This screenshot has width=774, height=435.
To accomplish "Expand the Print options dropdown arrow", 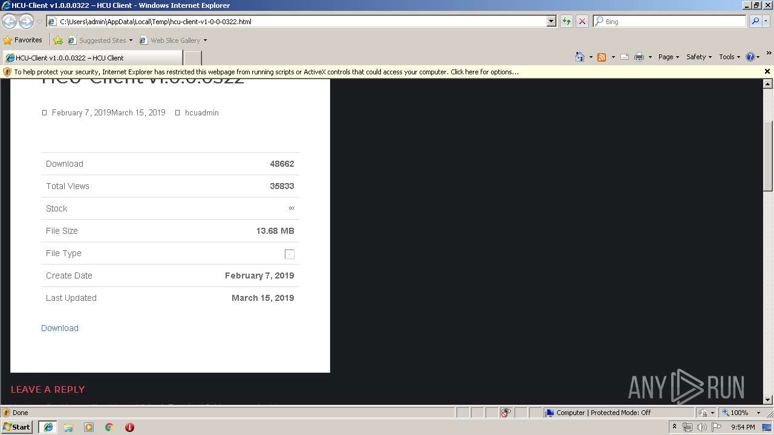I will (x=650, y=57).
